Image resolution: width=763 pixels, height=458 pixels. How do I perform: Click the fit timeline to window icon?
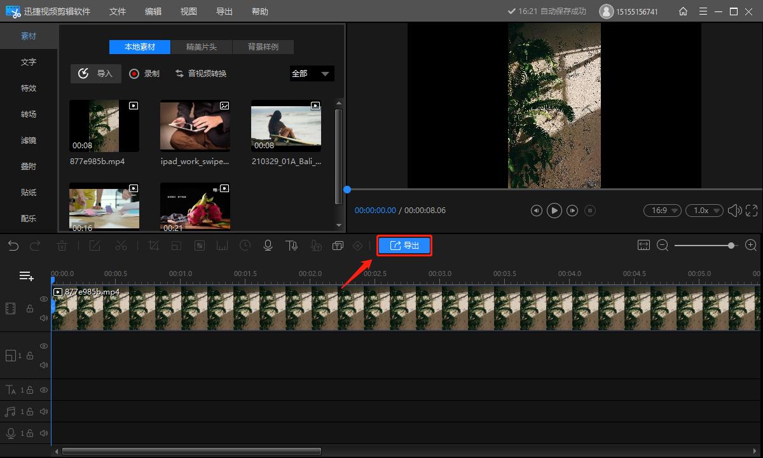(643, 246)
